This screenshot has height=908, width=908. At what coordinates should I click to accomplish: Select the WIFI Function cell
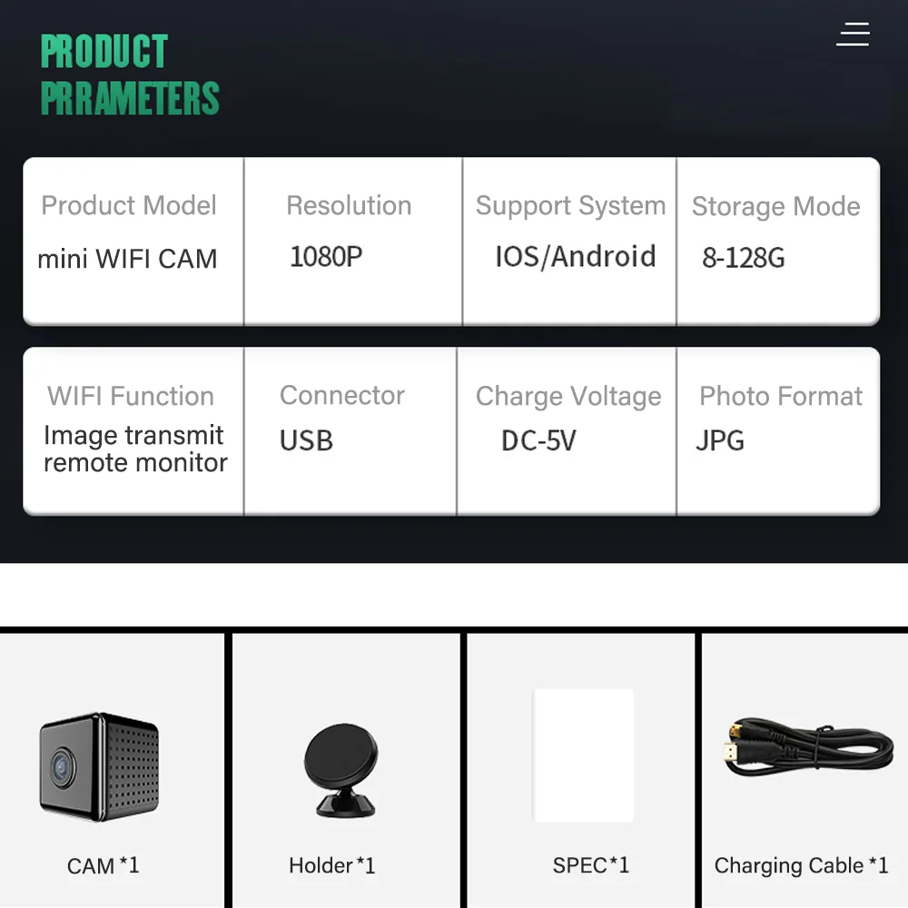coord(133,430)
